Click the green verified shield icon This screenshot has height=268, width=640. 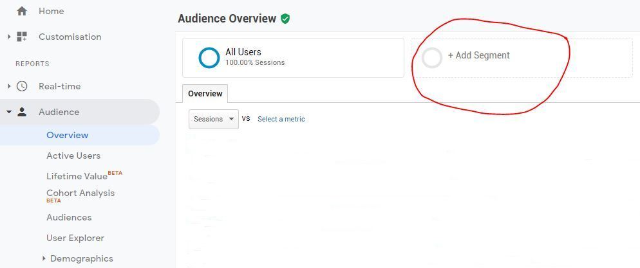coord(285,19)
